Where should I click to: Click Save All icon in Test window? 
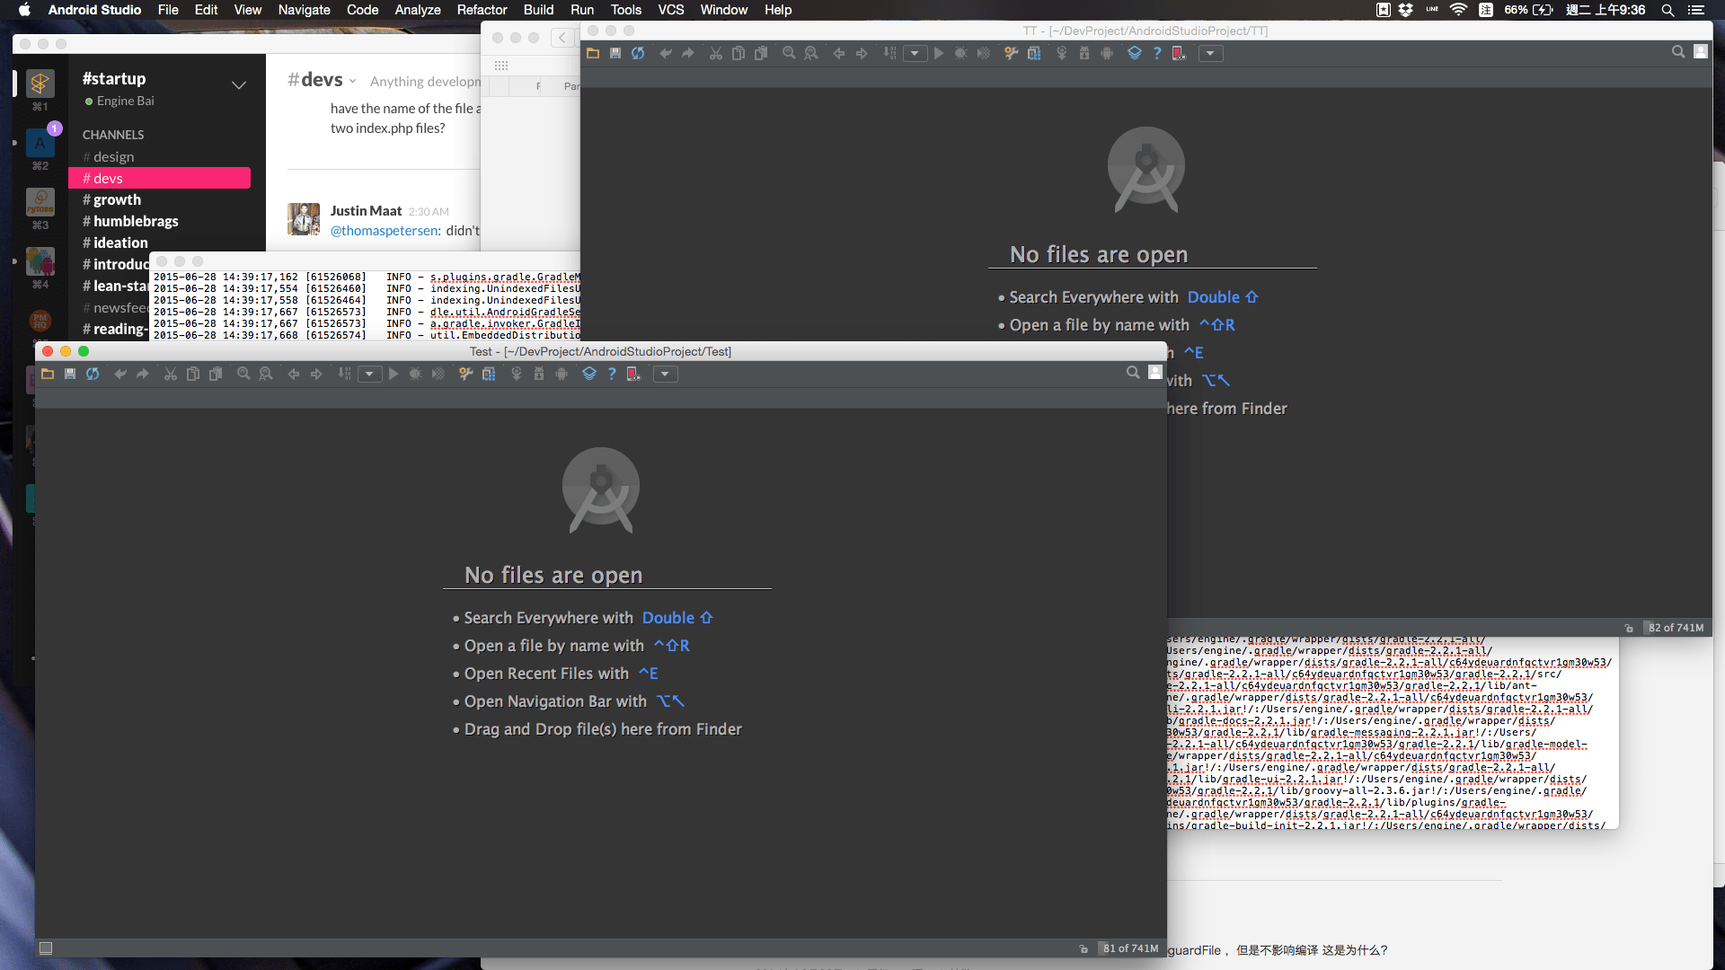click(70, 375)
